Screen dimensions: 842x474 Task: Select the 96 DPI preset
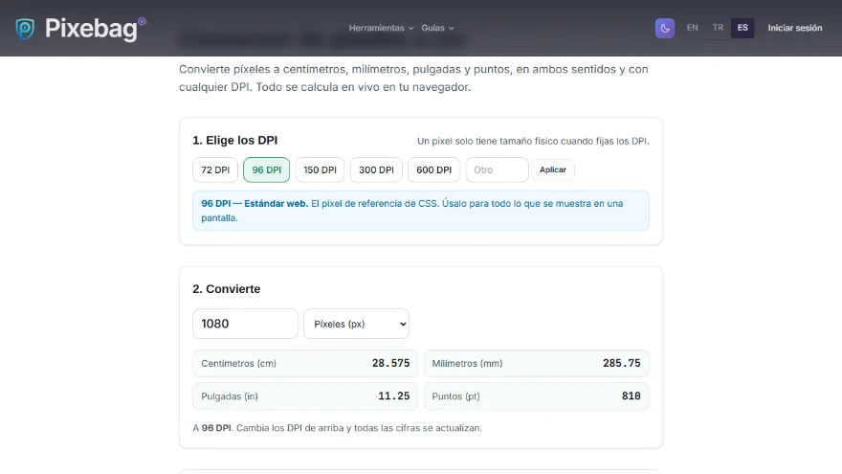click(x=266, y=169)
